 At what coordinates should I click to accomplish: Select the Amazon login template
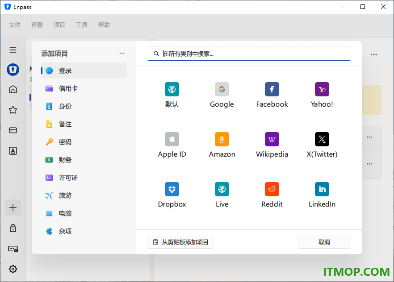[222, 139]
